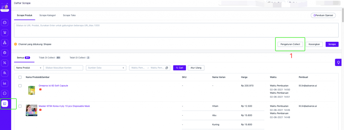Expand the Nama Produk dropdown
This screenshot has height=130, width=344.
click(x=29, y=68)
